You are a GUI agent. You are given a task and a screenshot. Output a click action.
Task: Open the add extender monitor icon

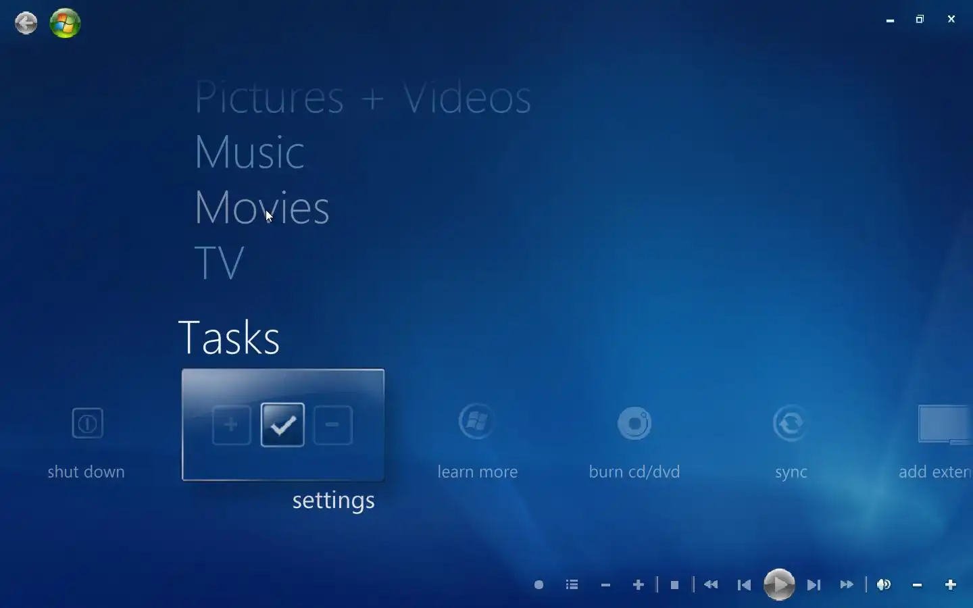945,424
